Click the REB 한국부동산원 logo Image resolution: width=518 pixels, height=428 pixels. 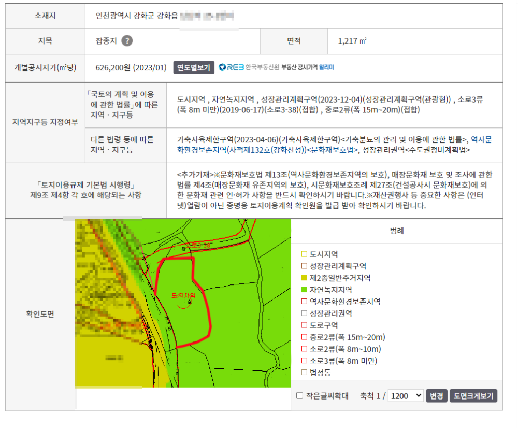pos(249,67)
